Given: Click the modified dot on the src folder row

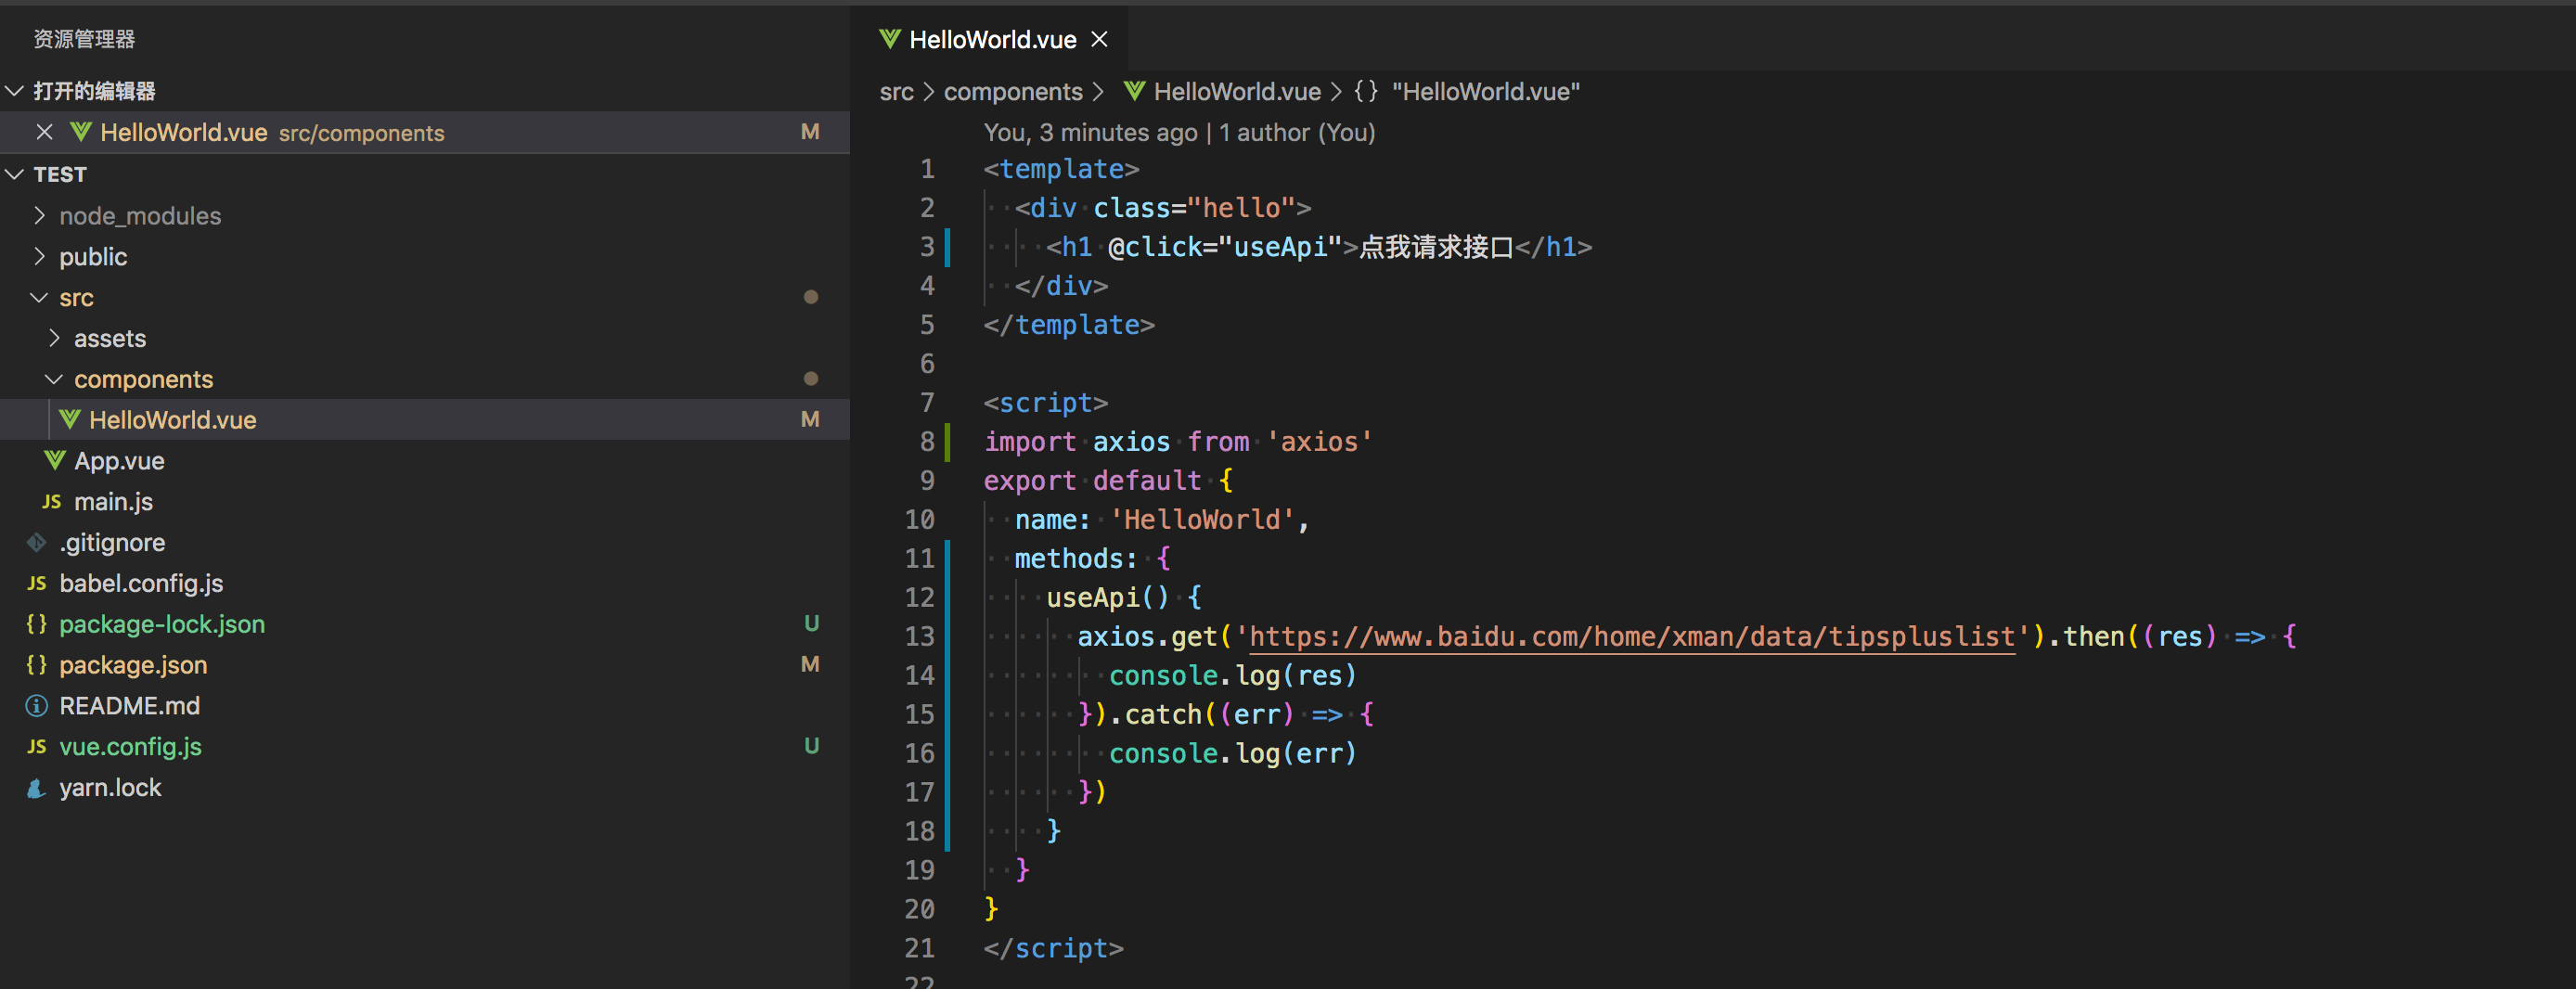Looking at the screenshot, I should (811, 297).
